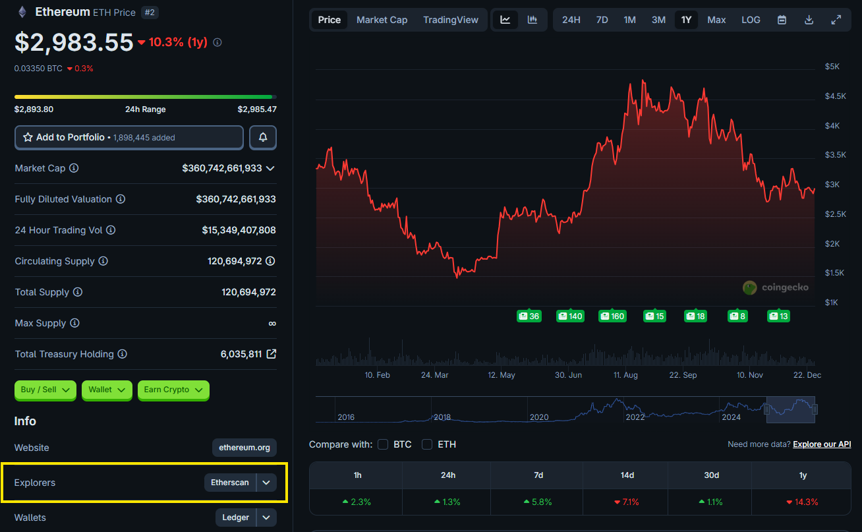Download chart data icon

(809, 20)
